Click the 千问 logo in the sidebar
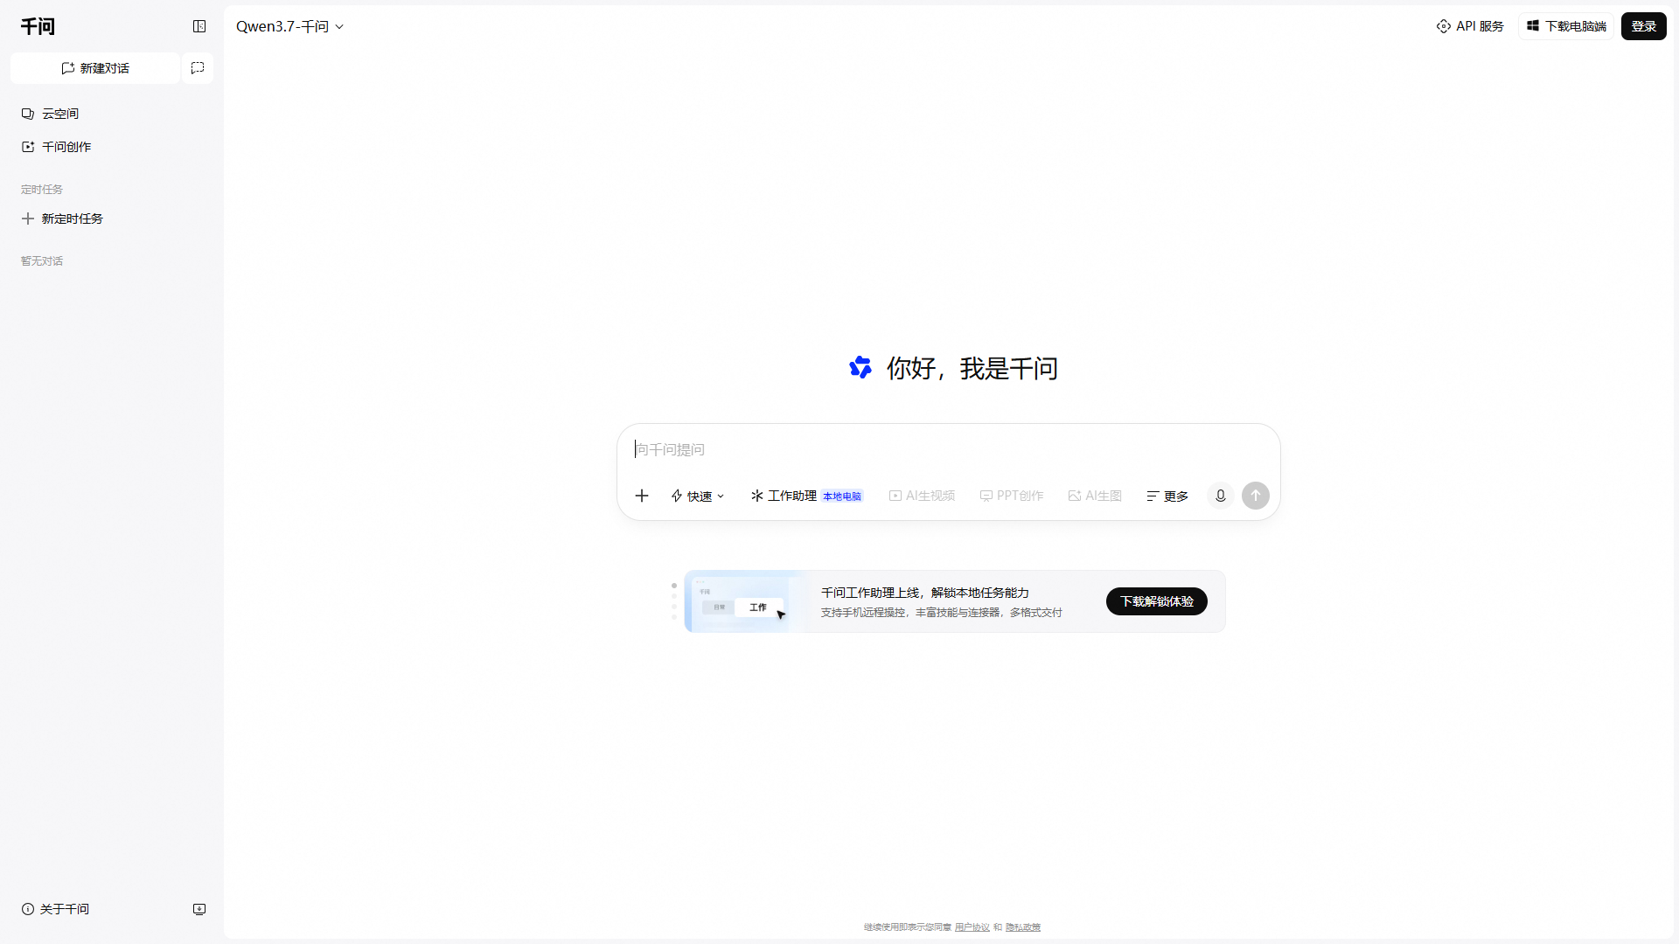 (x=38, y=26)
